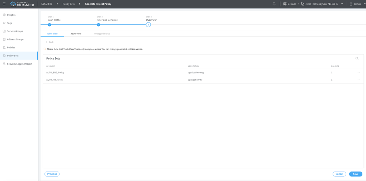Click the APS NAME column header
The width and height of the screenshot is (366, 181).
click(x=51, y=66)
